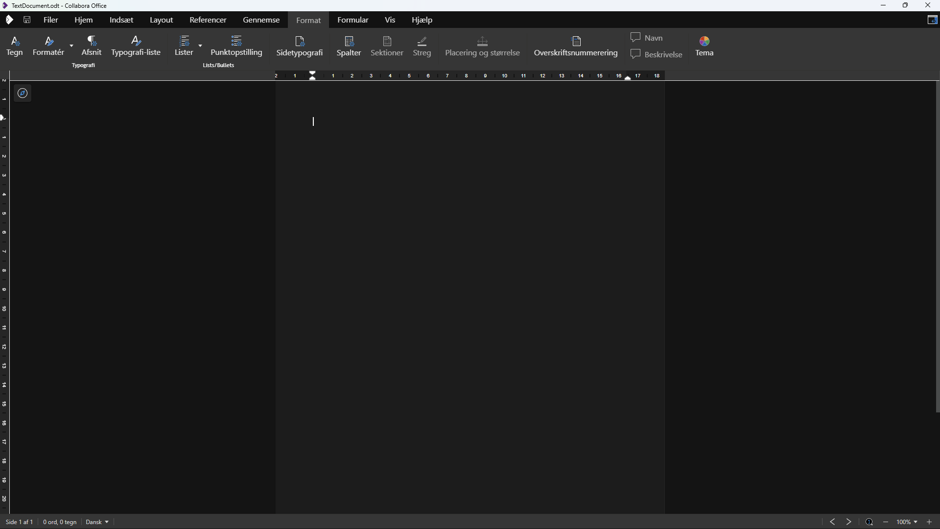This screenshot has height=529, width=940.
Task: Open Sidetypografi settings
Action: (300, 46)
